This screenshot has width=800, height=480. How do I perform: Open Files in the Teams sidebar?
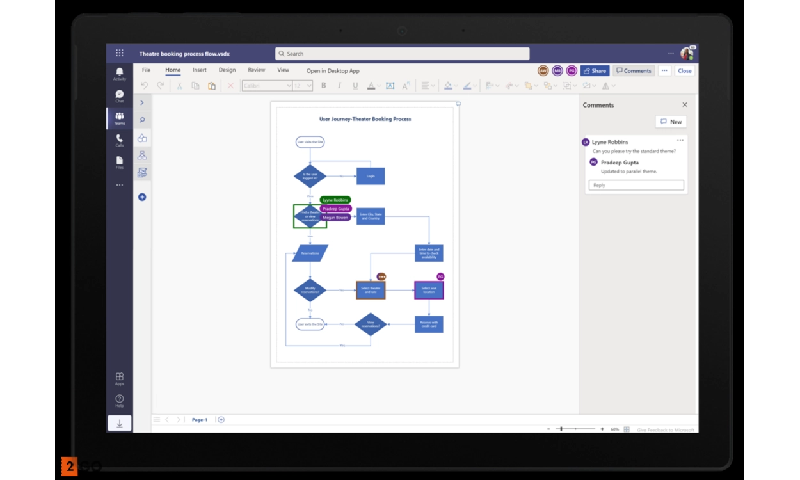click(x=119, y=163)
